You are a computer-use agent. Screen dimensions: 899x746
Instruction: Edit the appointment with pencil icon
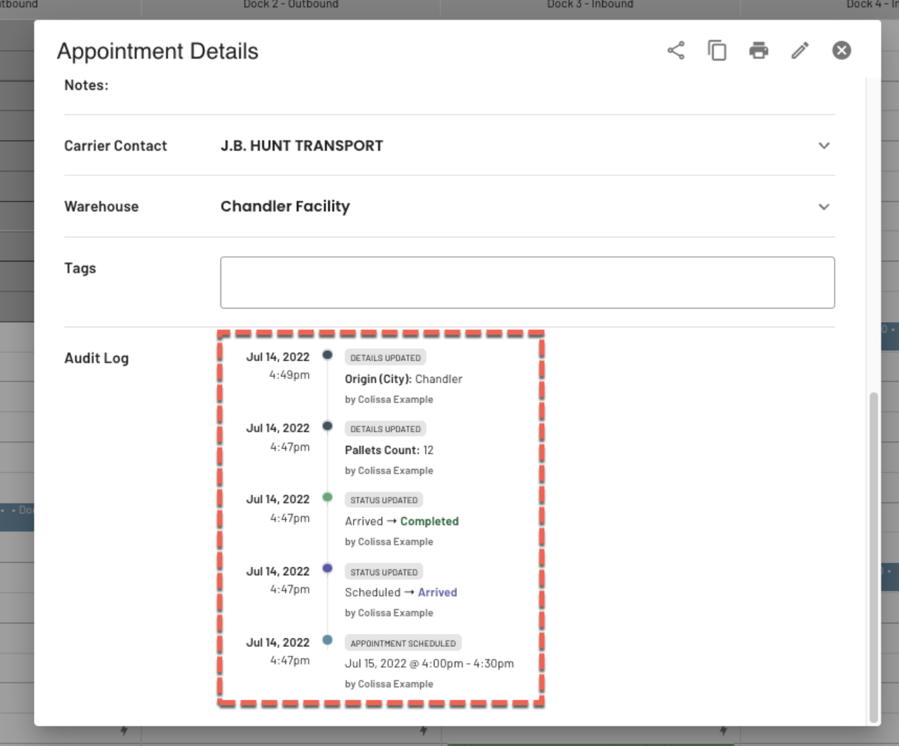click(800, 50)
